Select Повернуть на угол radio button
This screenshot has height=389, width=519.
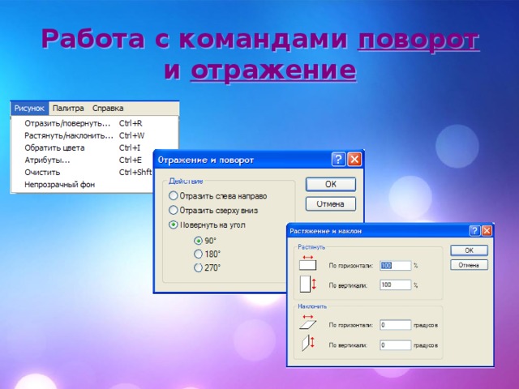point(173,225)
